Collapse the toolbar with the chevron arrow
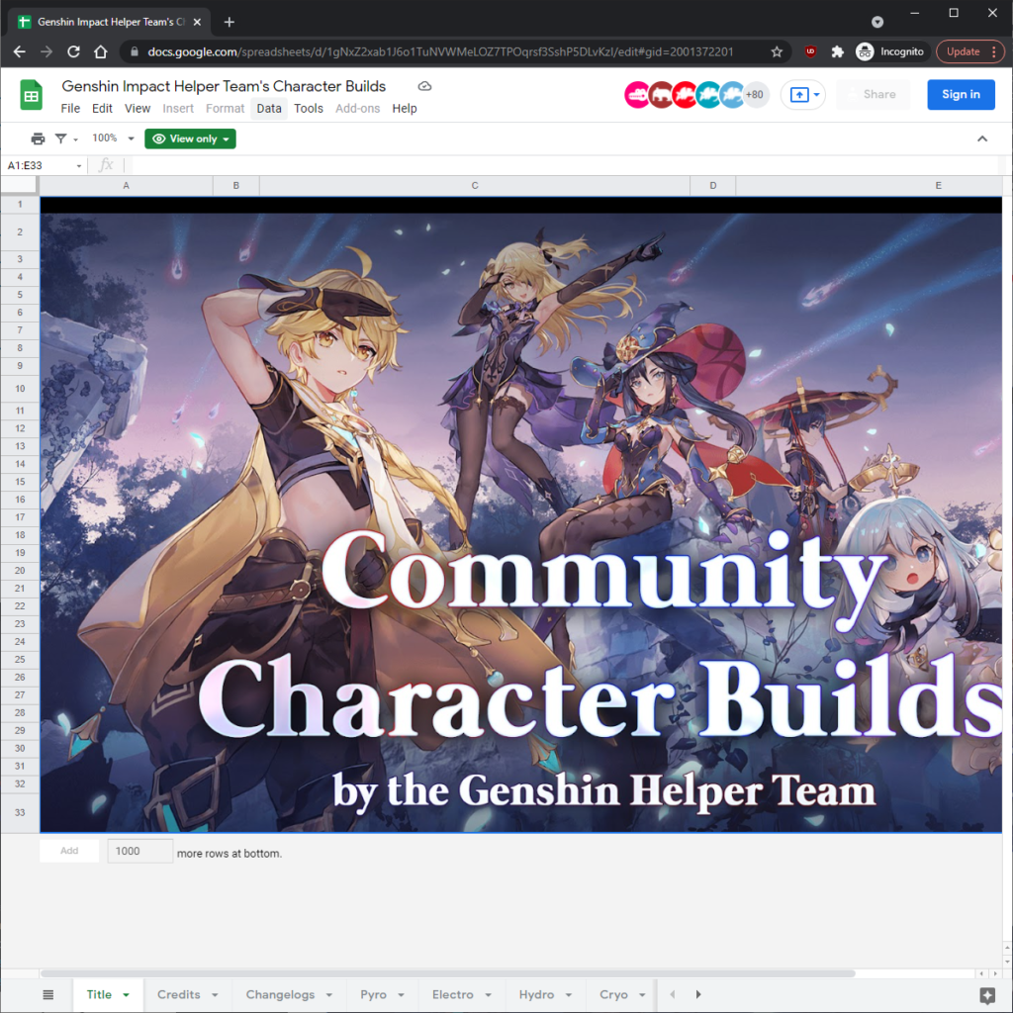The image size is (1013, 1013). [981, 138]
